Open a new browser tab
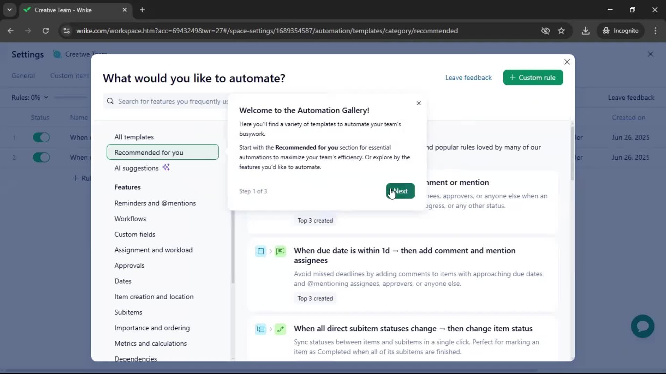The height and width of the screenshot is (374, 666). pos(142,10)
